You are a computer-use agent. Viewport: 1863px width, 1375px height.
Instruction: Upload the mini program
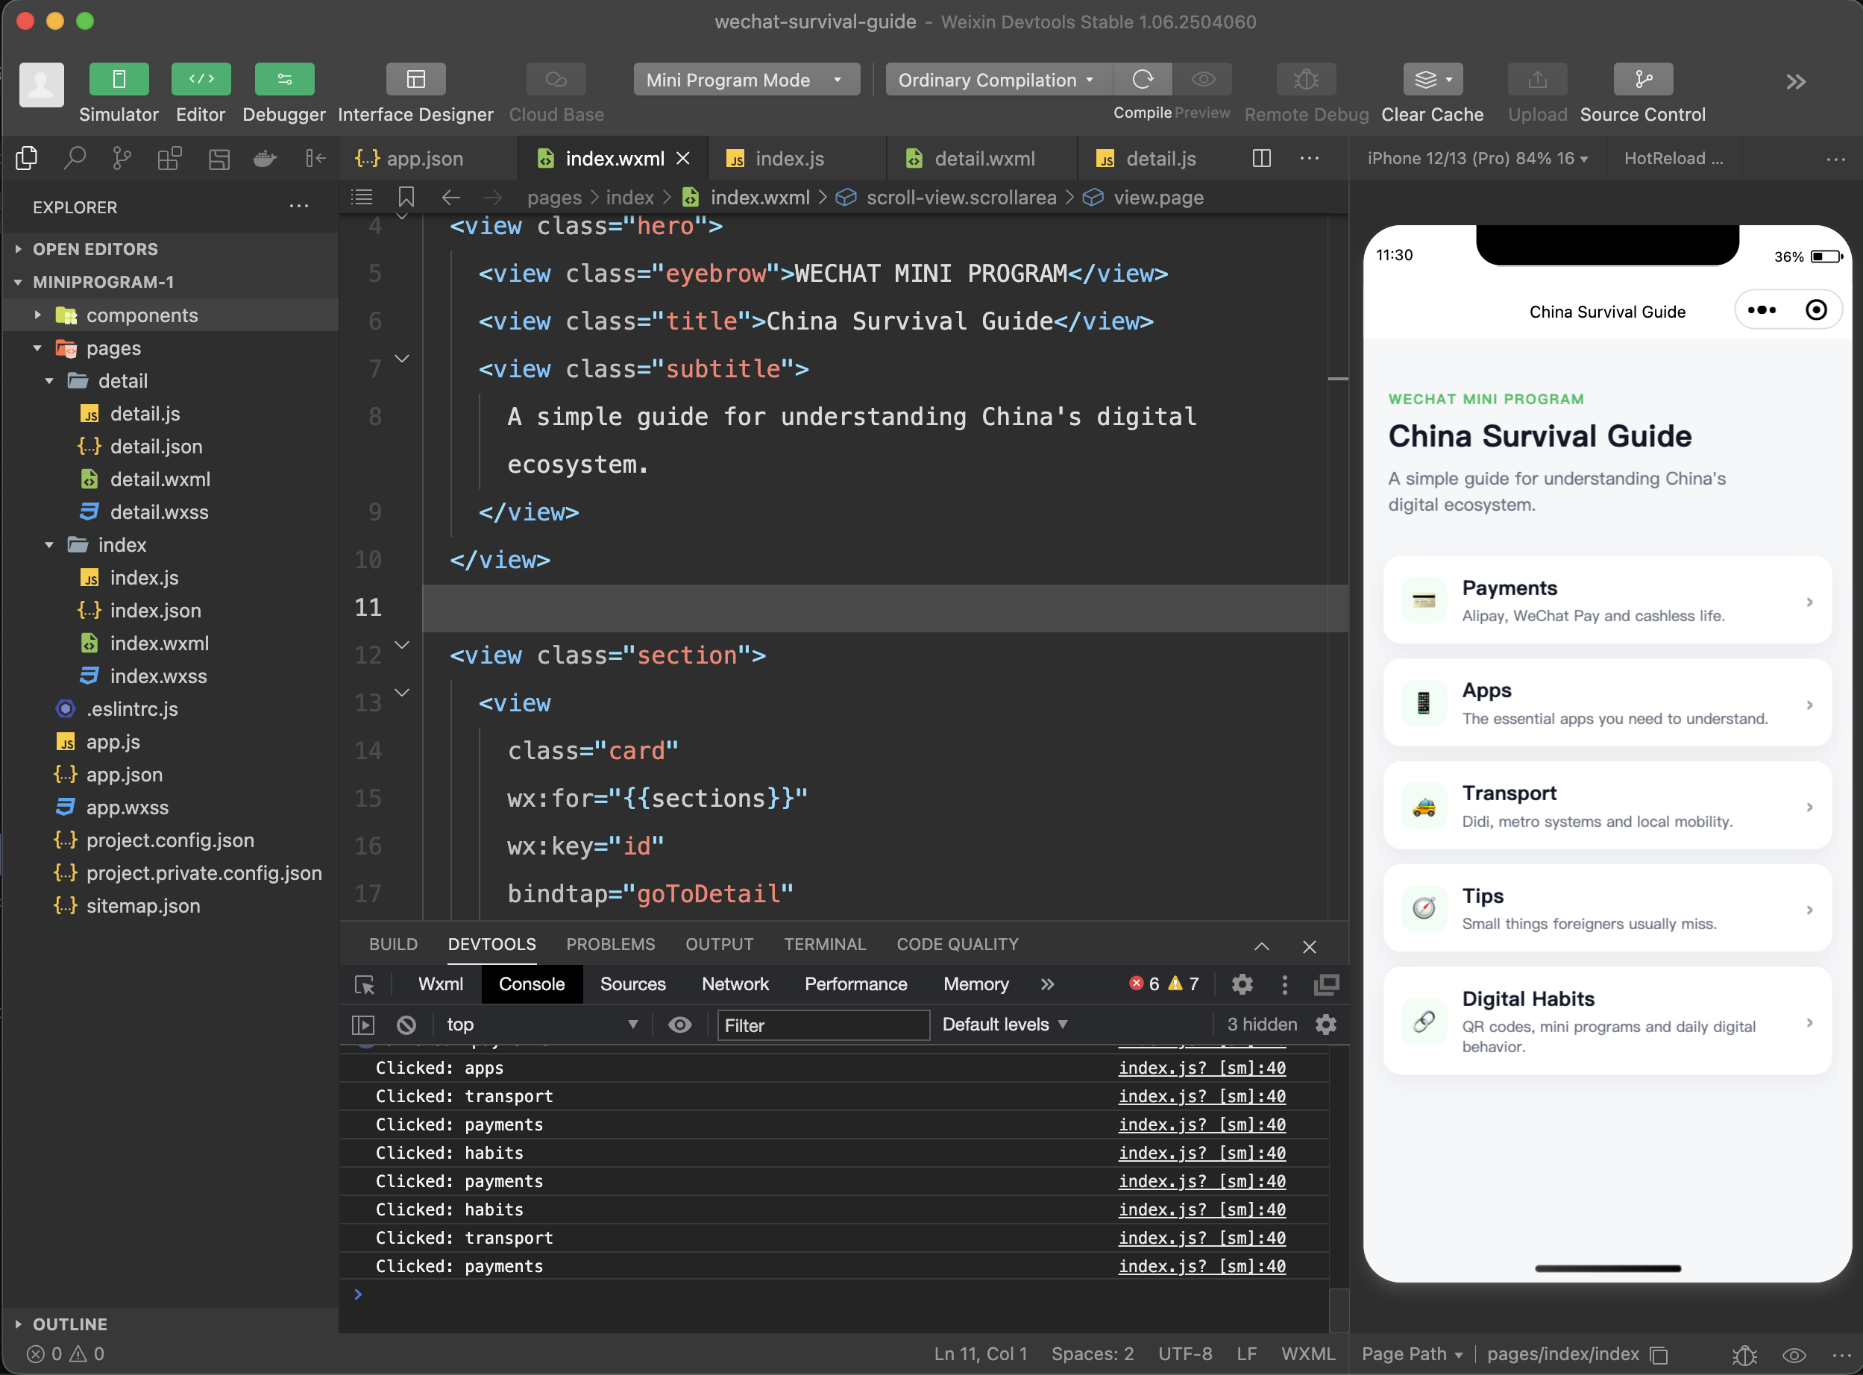(1536, 80)
